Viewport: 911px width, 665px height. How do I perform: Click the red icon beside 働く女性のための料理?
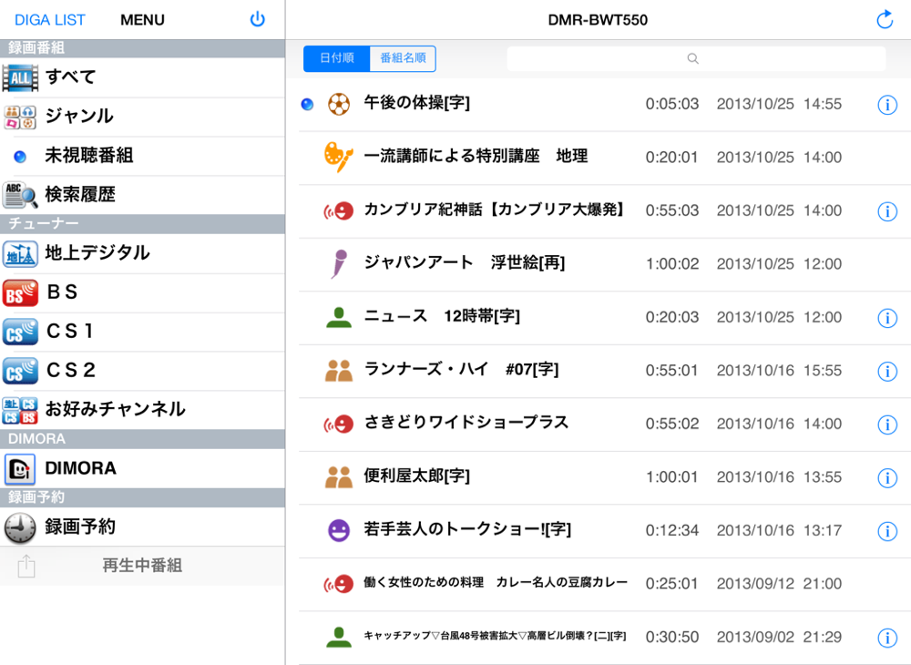tap(339, 583)
